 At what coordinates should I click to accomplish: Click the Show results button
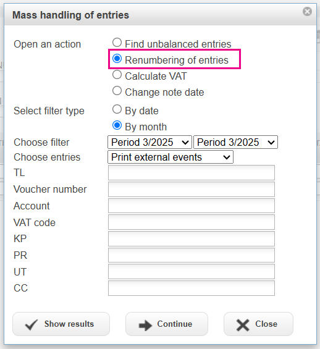pos(61,324)
